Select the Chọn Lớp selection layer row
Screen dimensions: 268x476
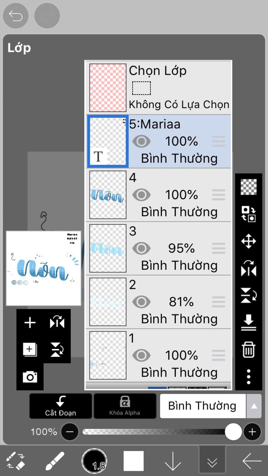[x=159, y=88]
